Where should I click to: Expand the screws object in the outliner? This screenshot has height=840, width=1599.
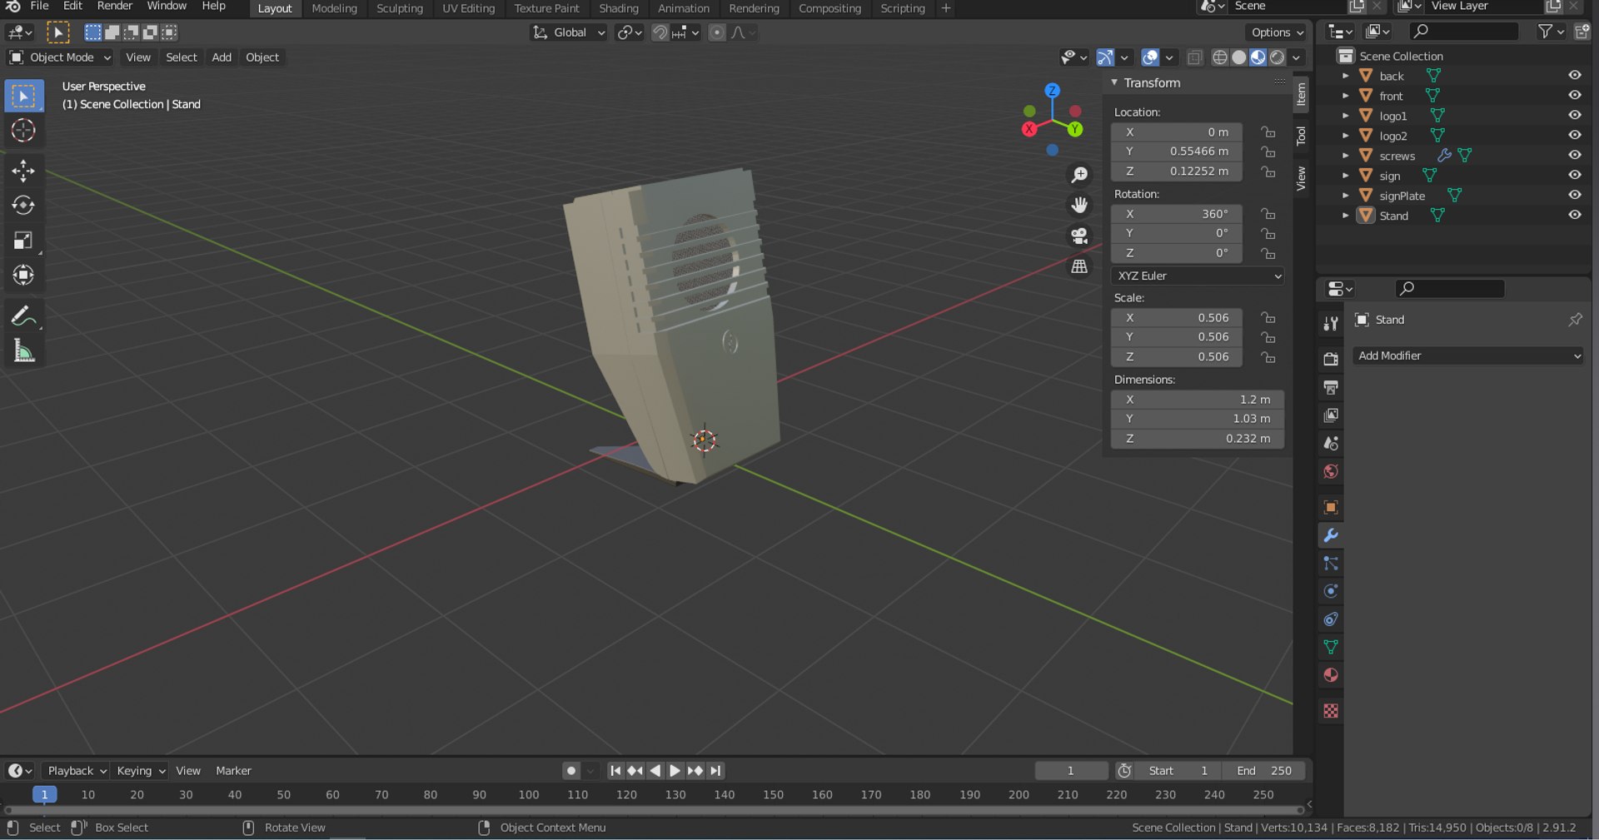(x=1345, y=156)
